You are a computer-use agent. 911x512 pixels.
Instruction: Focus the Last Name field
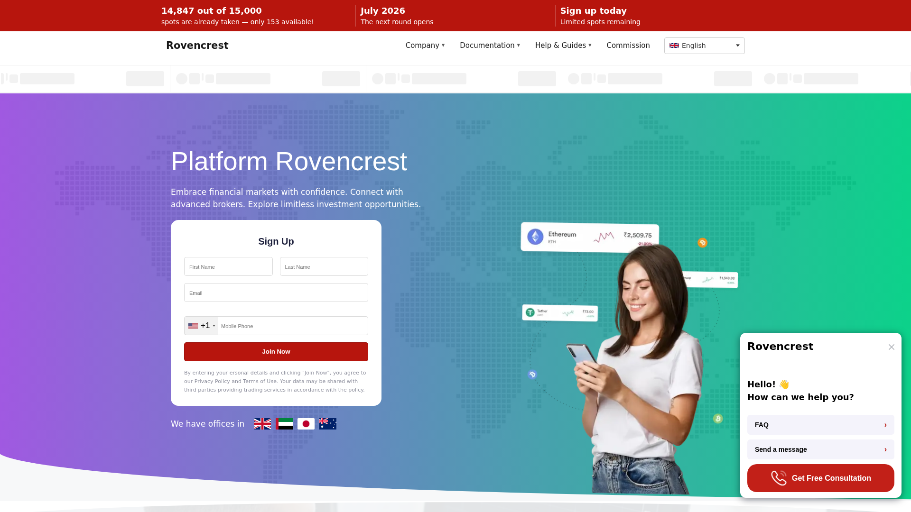pos(324,266)
